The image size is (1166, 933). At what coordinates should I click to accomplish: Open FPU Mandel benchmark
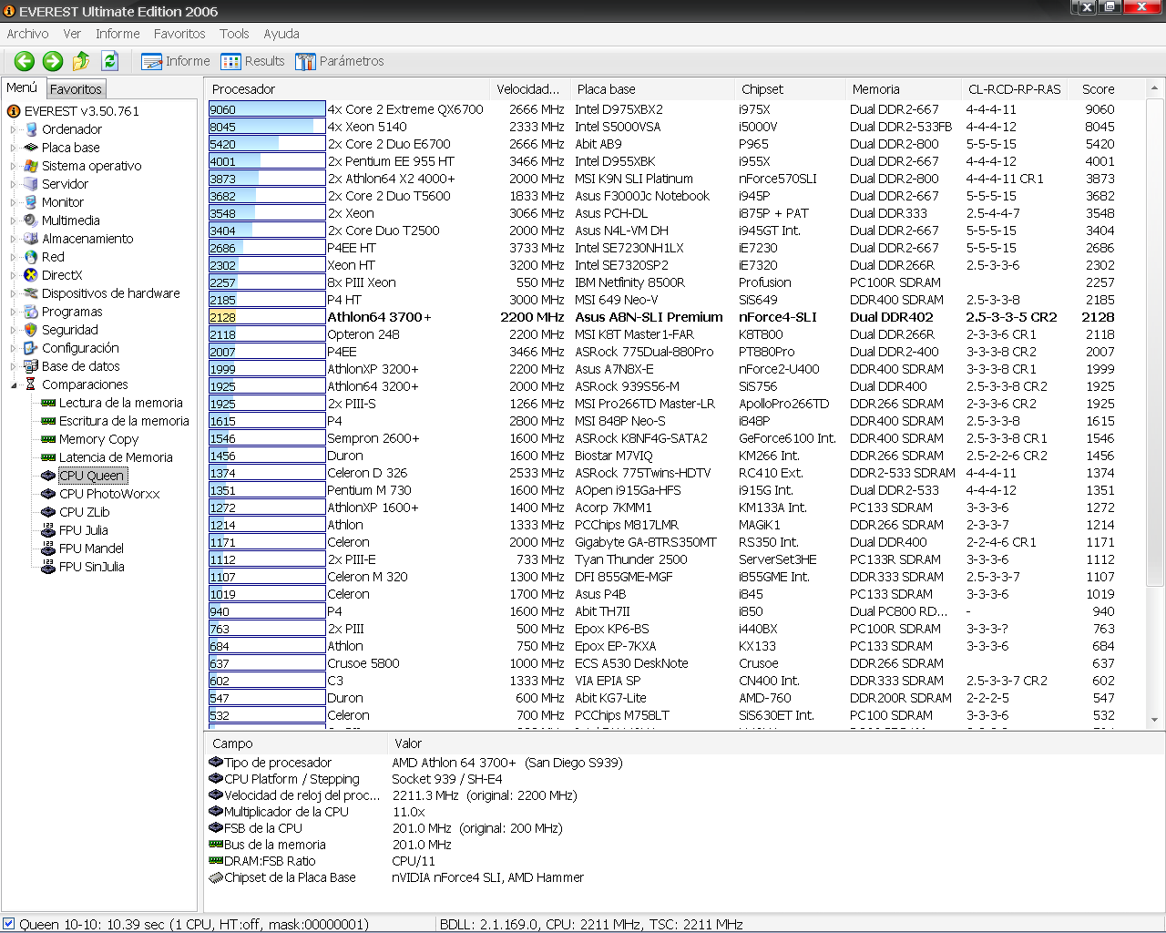click(91, 549)
